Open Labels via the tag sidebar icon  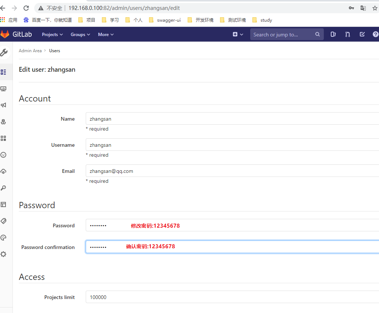click(5, 221)
